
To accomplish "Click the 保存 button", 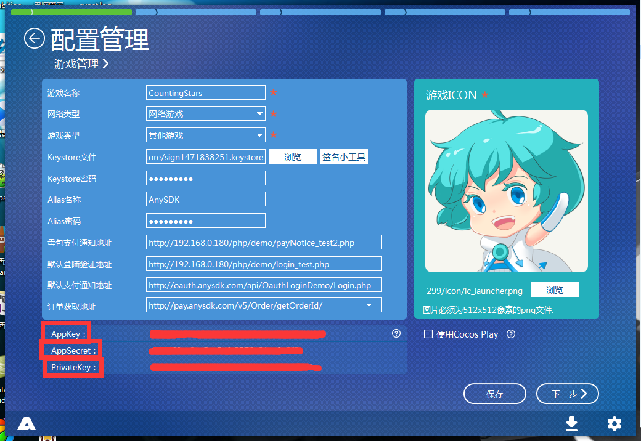I will (495, 394).
